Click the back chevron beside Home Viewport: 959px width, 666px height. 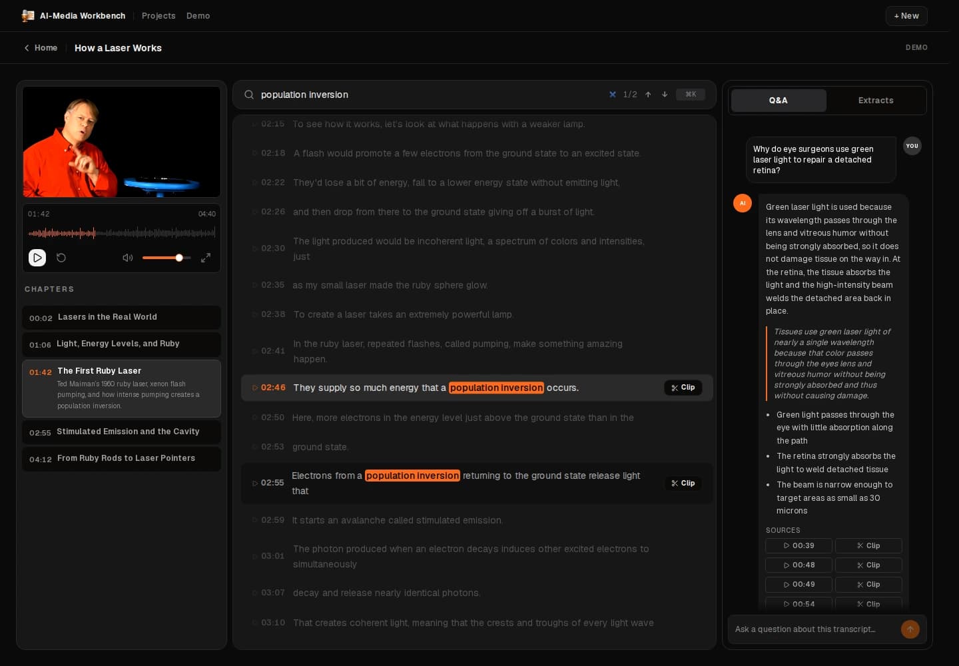click(27, 48)
